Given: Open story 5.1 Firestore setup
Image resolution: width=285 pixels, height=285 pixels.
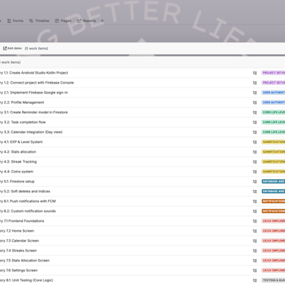Looking at the screenshot, I should (x=17, y=182).
